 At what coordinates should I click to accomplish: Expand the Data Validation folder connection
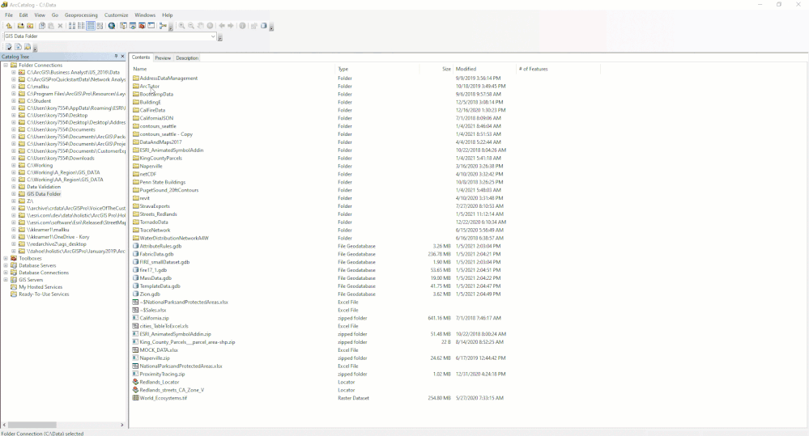tap(14, 187)
